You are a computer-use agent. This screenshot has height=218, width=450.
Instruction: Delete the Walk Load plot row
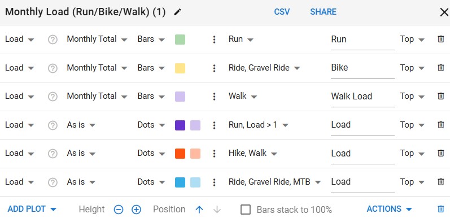click(x=441, y=96)
